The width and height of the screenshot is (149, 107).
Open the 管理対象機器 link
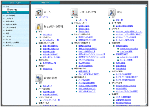[x=121, y=66]
